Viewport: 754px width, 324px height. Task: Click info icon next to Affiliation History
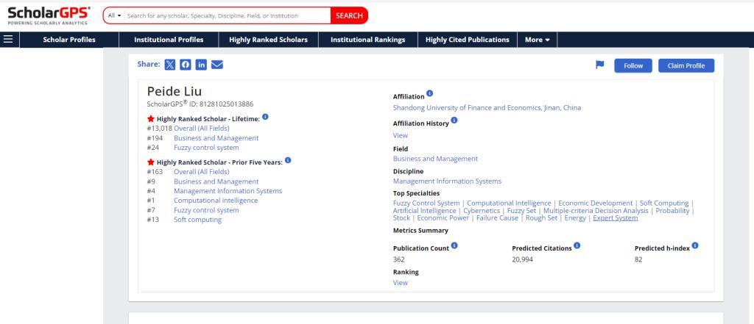(x=454, y=120)
